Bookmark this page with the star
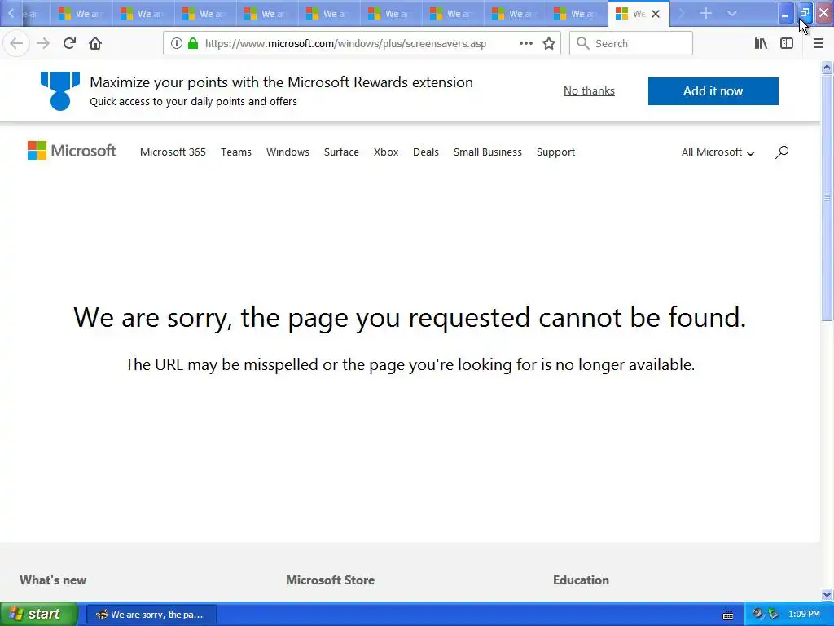This screenshot has height=626, width=834. click(x=549, y=44)
